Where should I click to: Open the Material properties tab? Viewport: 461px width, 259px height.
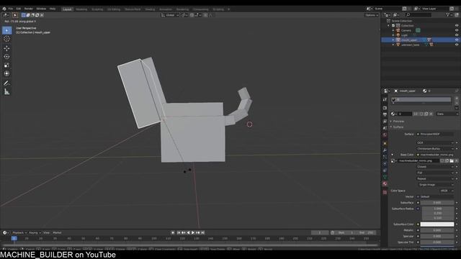tap(385, 184)
